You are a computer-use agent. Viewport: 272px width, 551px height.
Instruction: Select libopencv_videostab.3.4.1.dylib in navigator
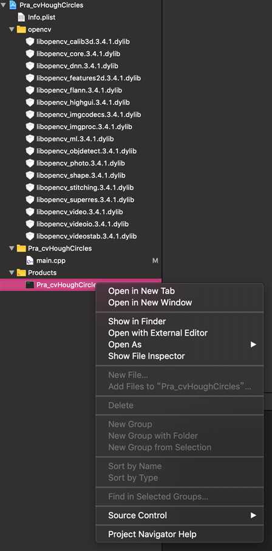click(87, 236)
